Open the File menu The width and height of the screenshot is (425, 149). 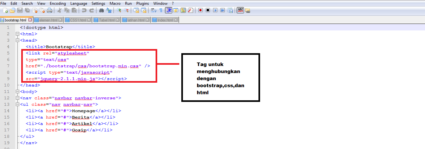[x=4, y=3]
